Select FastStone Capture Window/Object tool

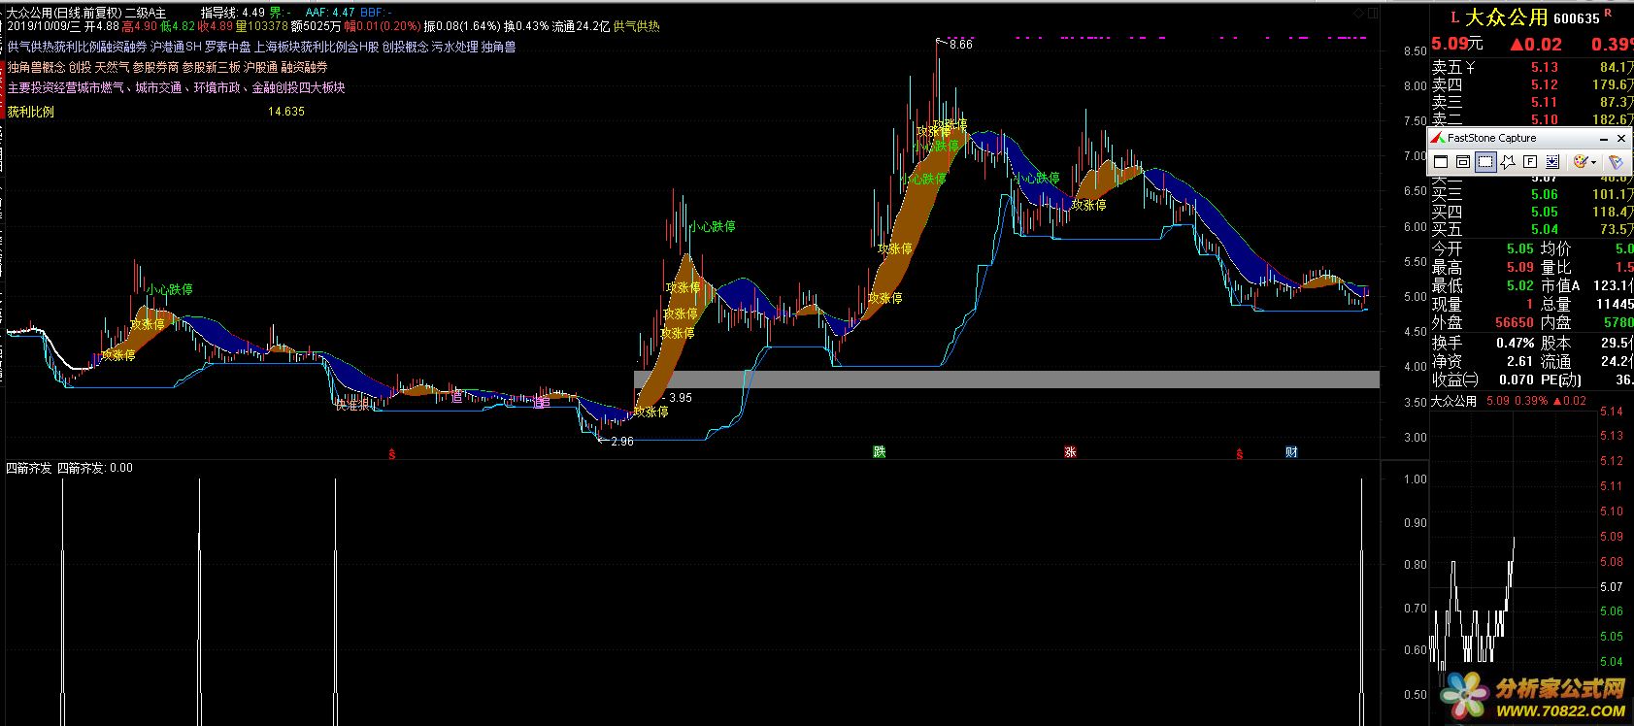1463,162
